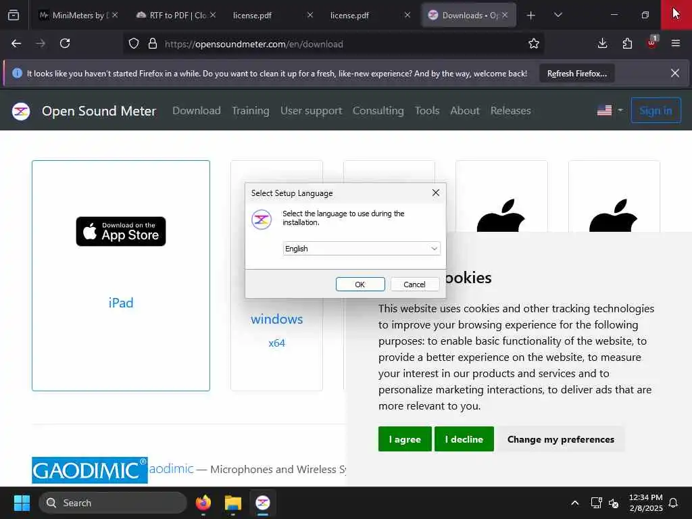Close the MiniMeters tab
This screenshot has width=692, height=519.
(x=115, y=15)
